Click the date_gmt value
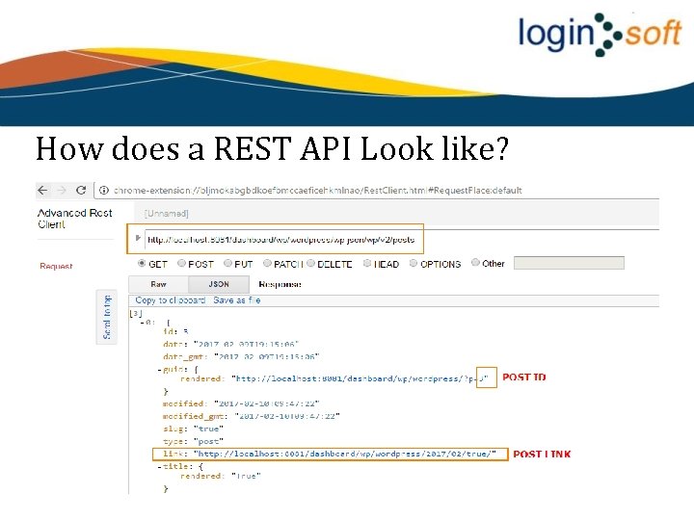694x520 pixels. (266, 356)
